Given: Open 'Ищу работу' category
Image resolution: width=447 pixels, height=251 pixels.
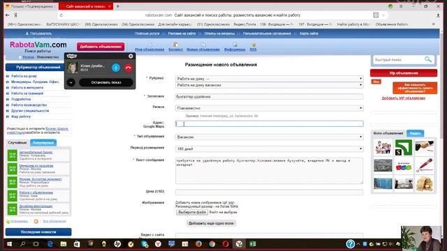Looking at the screenshot, I should 21,116.
